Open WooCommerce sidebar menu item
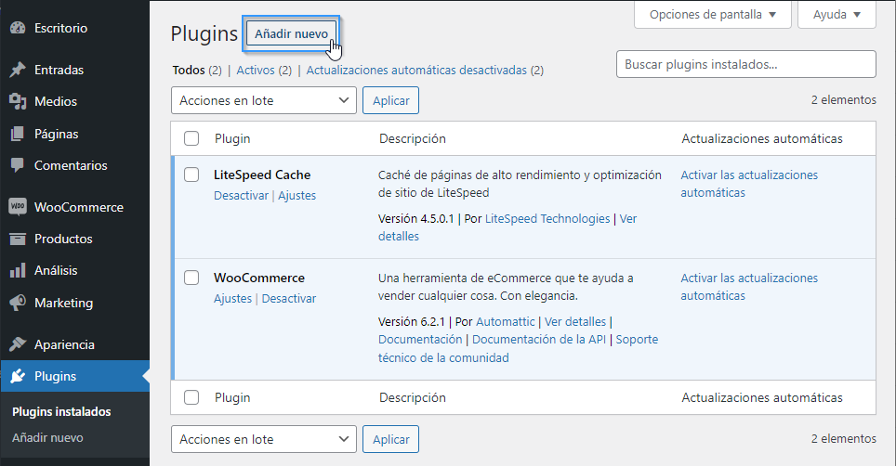Screen dimensions: 896x466 click(x=79, y=207)
